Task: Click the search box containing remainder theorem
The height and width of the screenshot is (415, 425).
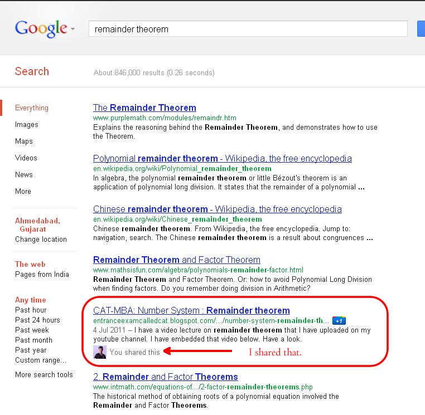Action: click(248, 29)
